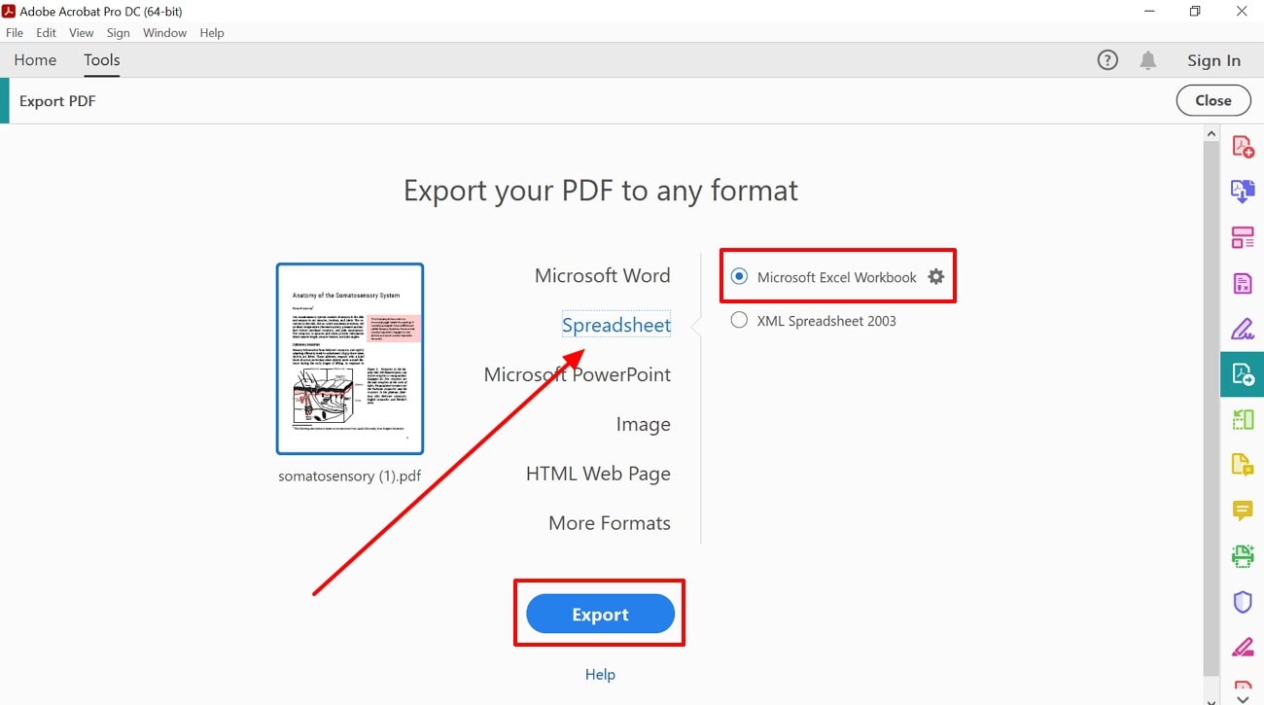The image size is (1264, 705).
Task: Close the Export PDF tool
Action: tap(1213, 100)
